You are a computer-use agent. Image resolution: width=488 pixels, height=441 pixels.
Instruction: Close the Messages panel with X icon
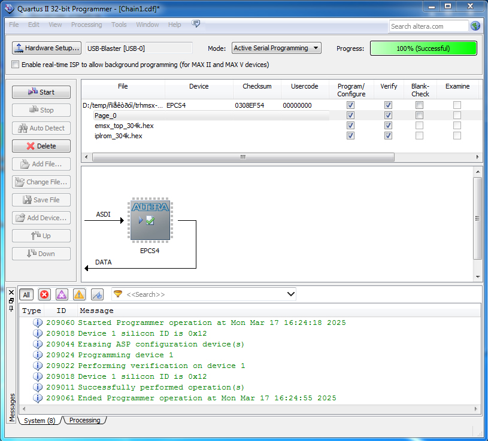point(11,293)
